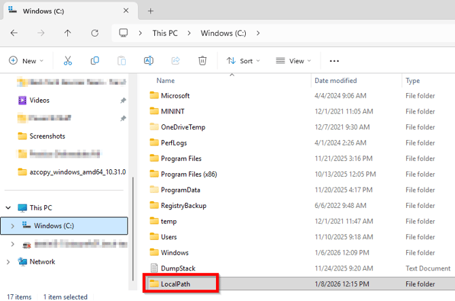Click the Delete trash icon
This screenshot has width=455, height=301.
tap(202, 60)
